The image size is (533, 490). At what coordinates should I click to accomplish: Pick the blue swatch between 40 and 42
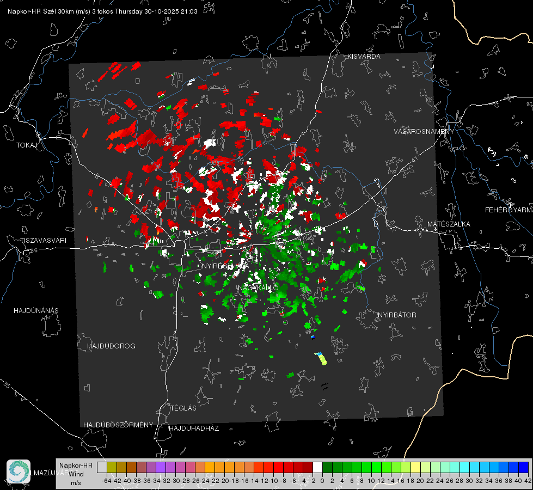pyautogui.click(x=524, y=467)
